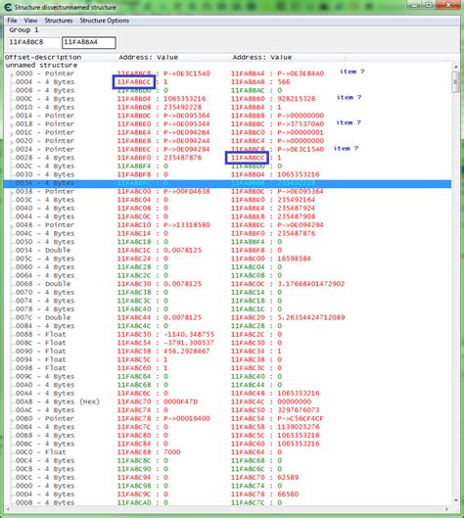Image resolution: width=464 pixels, height=518 pixels.
Task: Select the 00D4 - 4 Bytes row
Action: click(x=227, y=494)
